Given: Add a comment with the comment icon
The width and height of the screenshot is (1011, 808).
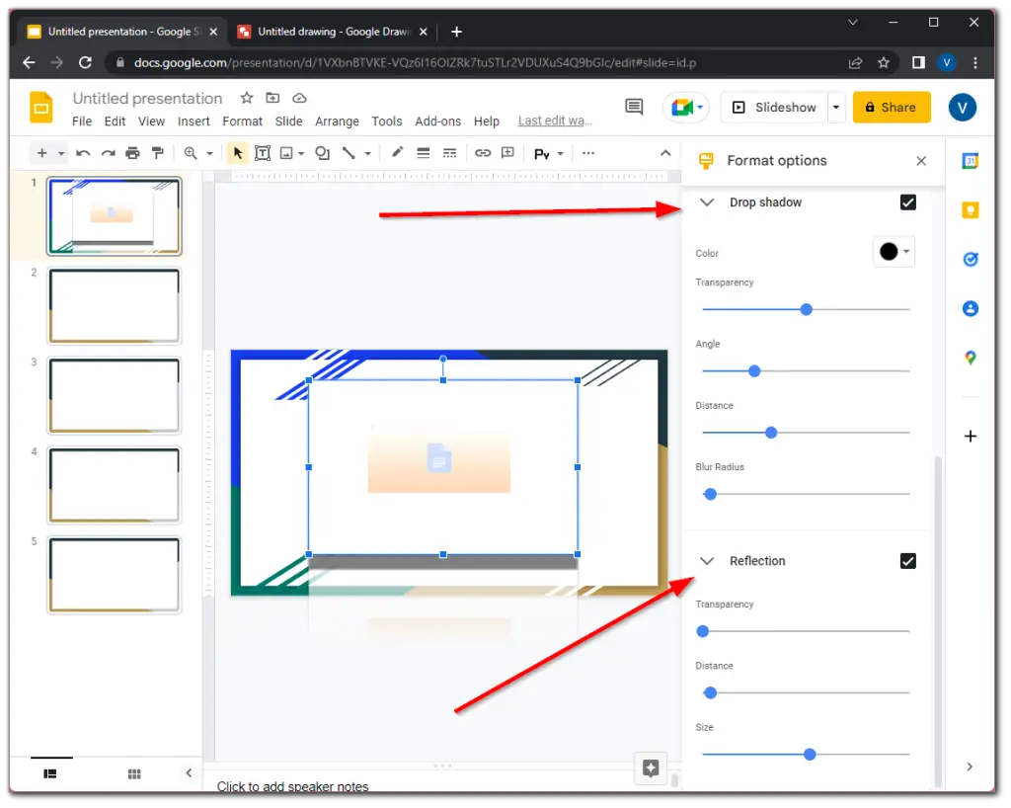Looking at the screenshot, I should click(506, 153).
